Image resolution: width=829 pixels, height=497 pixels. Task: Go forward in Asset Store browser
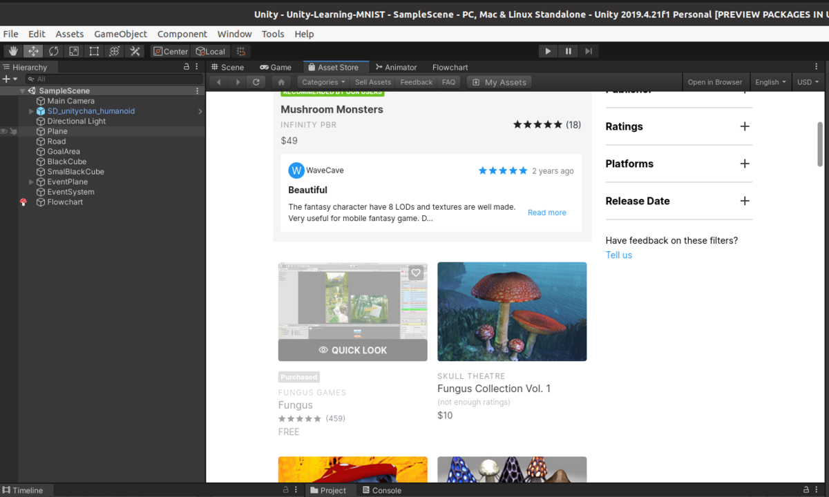[238, 82]
